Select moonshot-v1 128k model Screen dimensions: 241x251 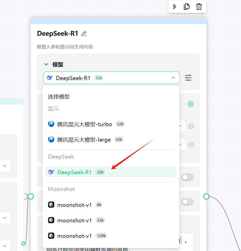[111, 236]
